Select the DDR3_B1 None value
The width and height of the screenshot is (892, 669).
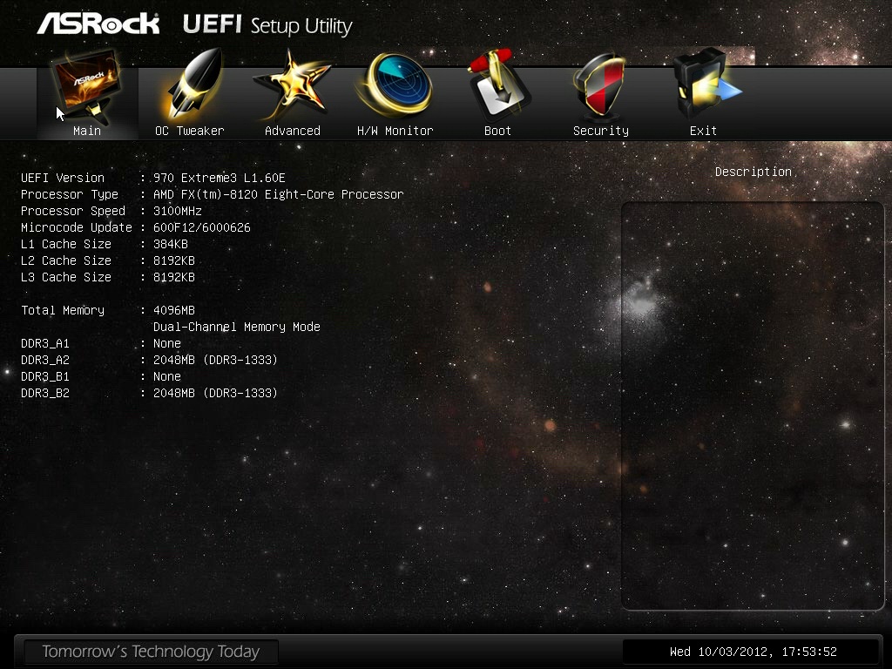(x=167, y=376)
